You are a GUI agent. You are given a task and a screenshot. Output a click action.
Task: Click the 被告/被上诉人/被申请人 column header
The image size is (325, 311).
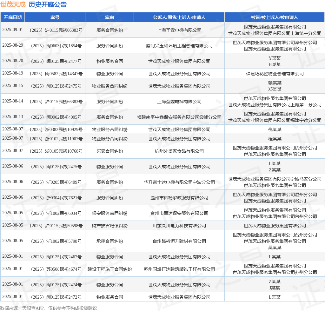pos(275,17)
